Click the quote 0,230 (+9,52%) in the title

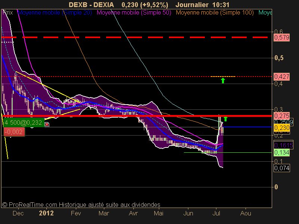(145, 5)
